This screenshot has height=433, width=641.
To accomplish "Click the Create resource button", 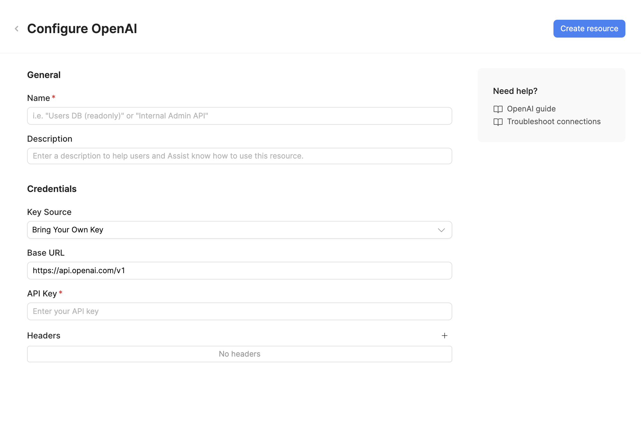I will pyautogui.click(x=589, y=28).
